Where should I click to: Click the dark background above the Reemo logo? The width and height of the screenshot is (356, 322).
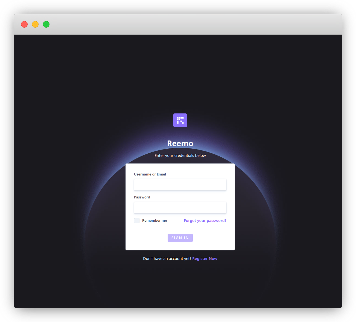(180, 77)
